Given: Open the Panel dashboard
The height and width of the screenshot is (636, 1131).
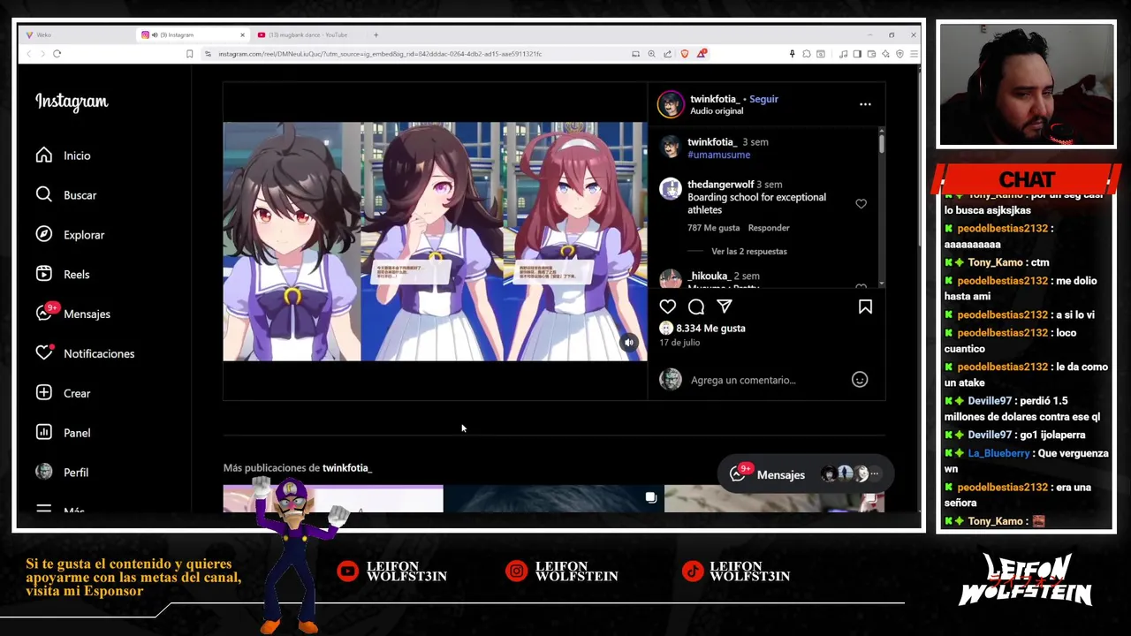Looking at the screenshot, I should click(63, 433).
